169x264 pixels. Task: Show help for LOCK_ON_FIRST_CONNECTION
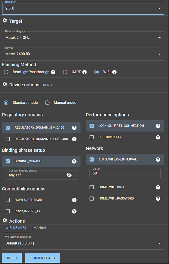158,126
